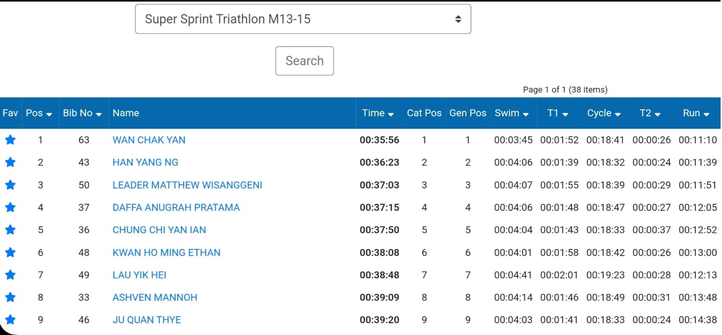This screenshot has height=335, width=722.
Task: Sort the table by Swim split
Action: pos(511,113)
